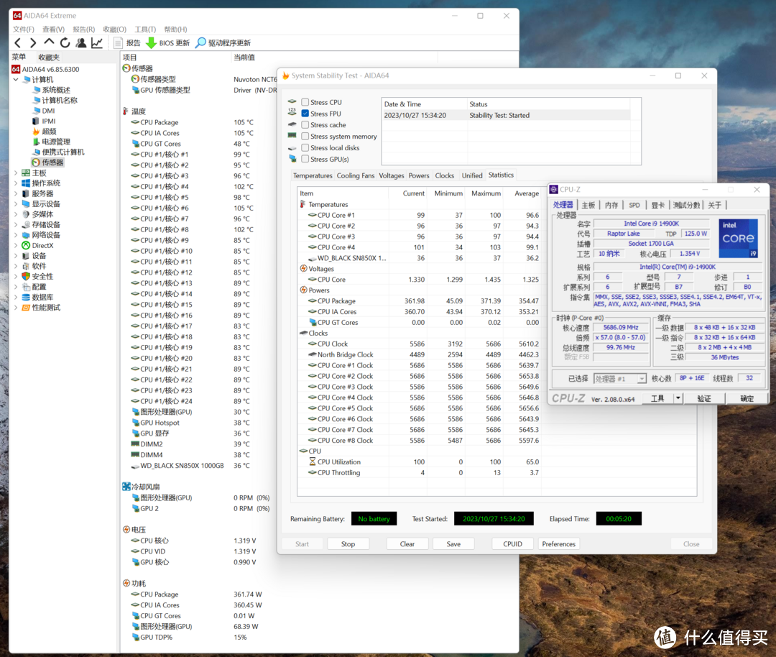Viewport: 776px width, 657px height.
Task: Click the 安全性 shield icon in the tree
Action: click(x=26, y=276)
